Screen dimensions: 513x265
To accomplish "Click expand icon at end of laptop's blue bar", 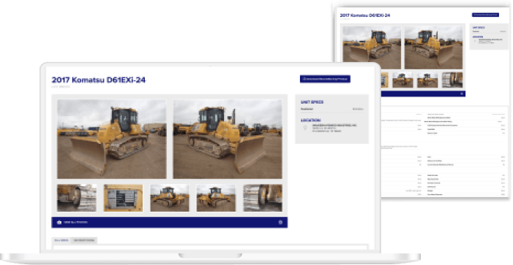I will coord(280,222).
